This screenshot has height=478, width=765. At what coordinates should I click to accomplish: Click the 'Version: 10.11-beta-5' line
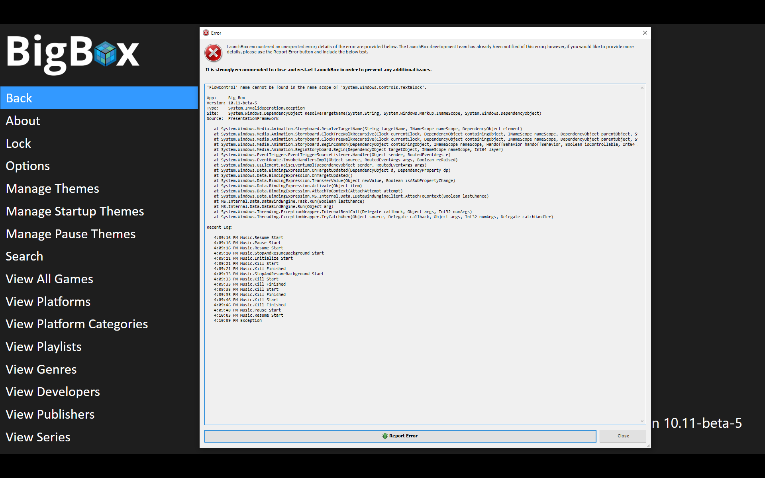232,103
